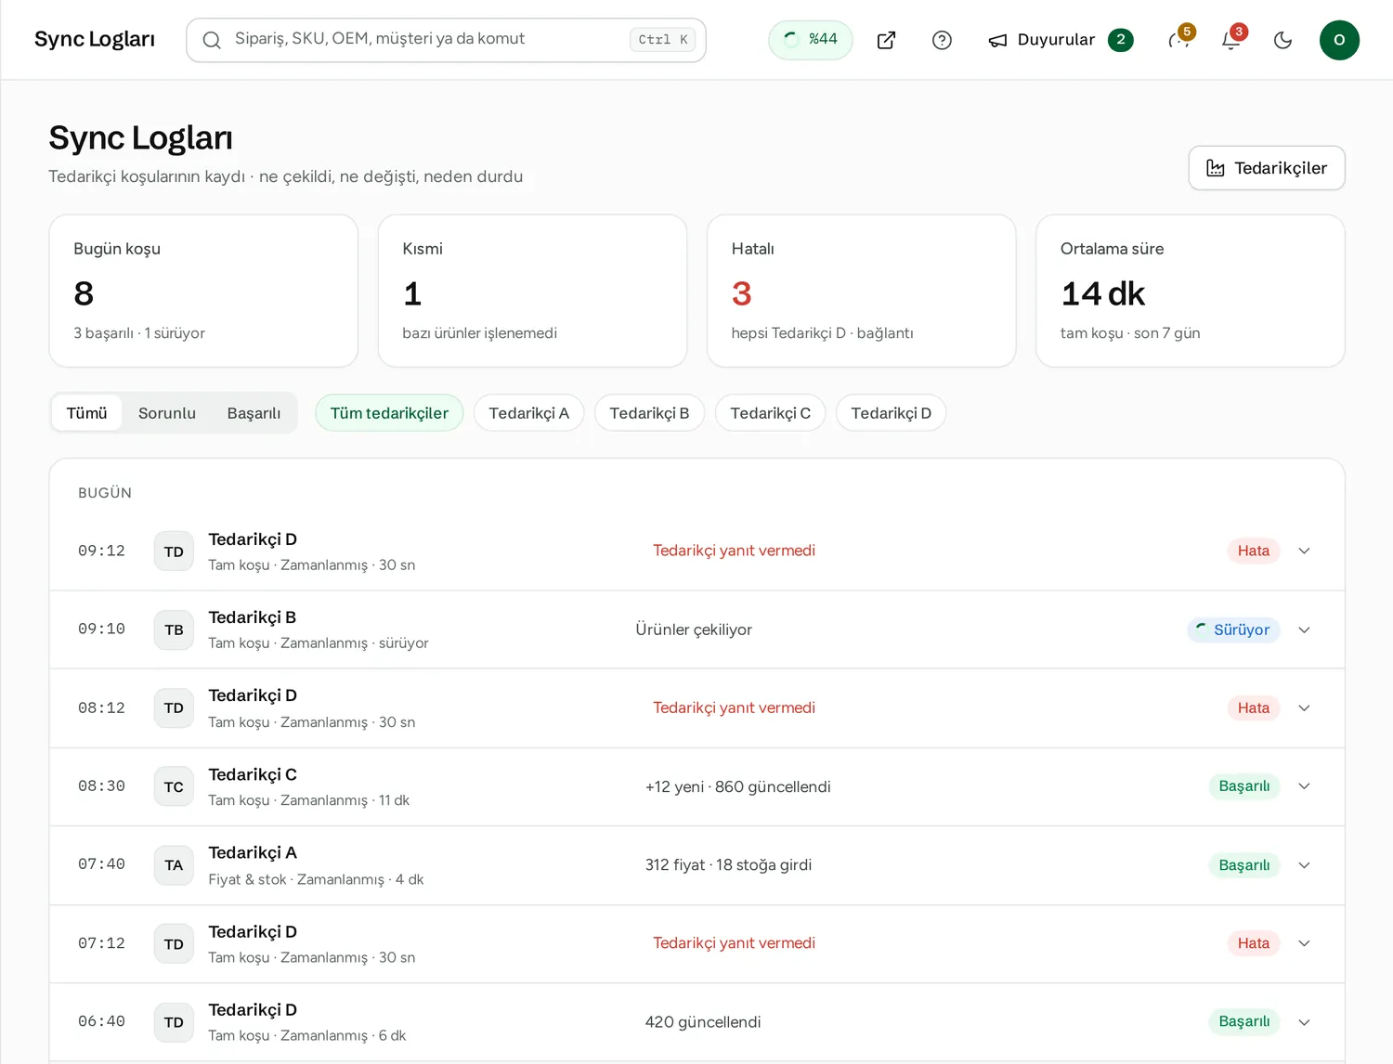This screenshot has width=1393, height=1064.
Task: Open the Ortalama süre summary card
Action: [1190, 291]
